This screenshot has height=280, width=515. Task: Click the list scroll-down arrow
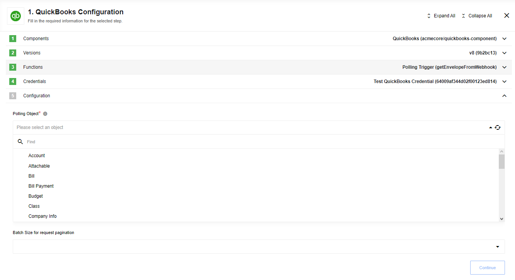(x=501, y=219)
